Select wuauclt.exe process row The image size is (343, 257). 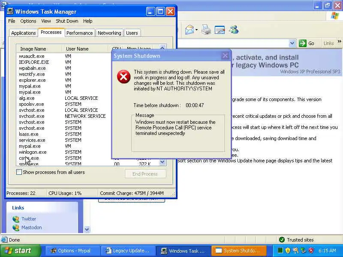tap(65, 56)
